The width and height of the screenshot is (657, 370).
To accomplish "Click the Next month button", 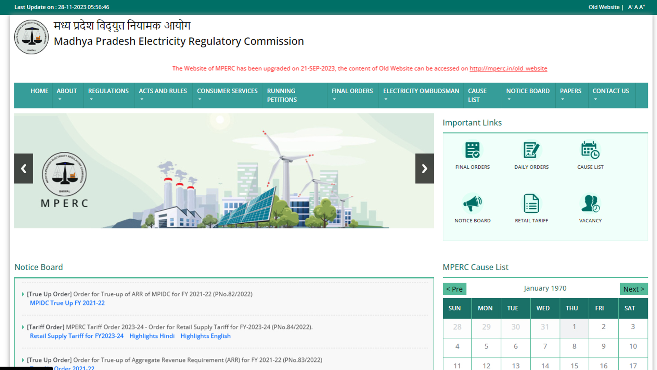I will pyautogui.click(x=634, y=289).
